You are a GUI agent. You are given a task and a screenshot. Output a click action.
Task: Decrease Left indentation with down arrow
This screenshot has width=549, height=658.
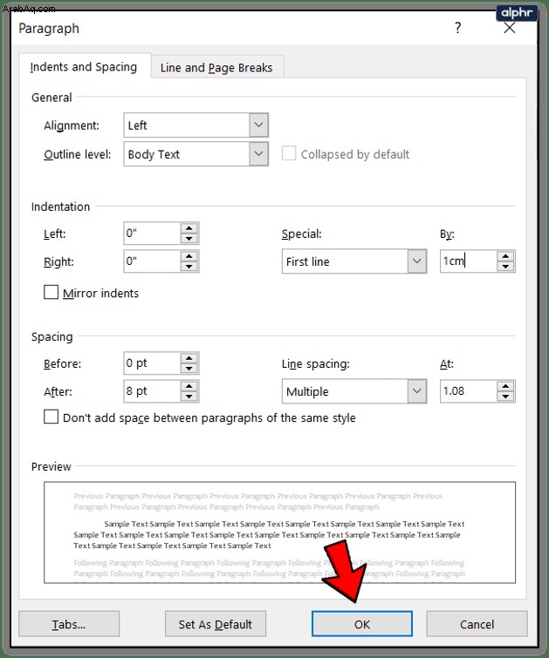[189, 238]
